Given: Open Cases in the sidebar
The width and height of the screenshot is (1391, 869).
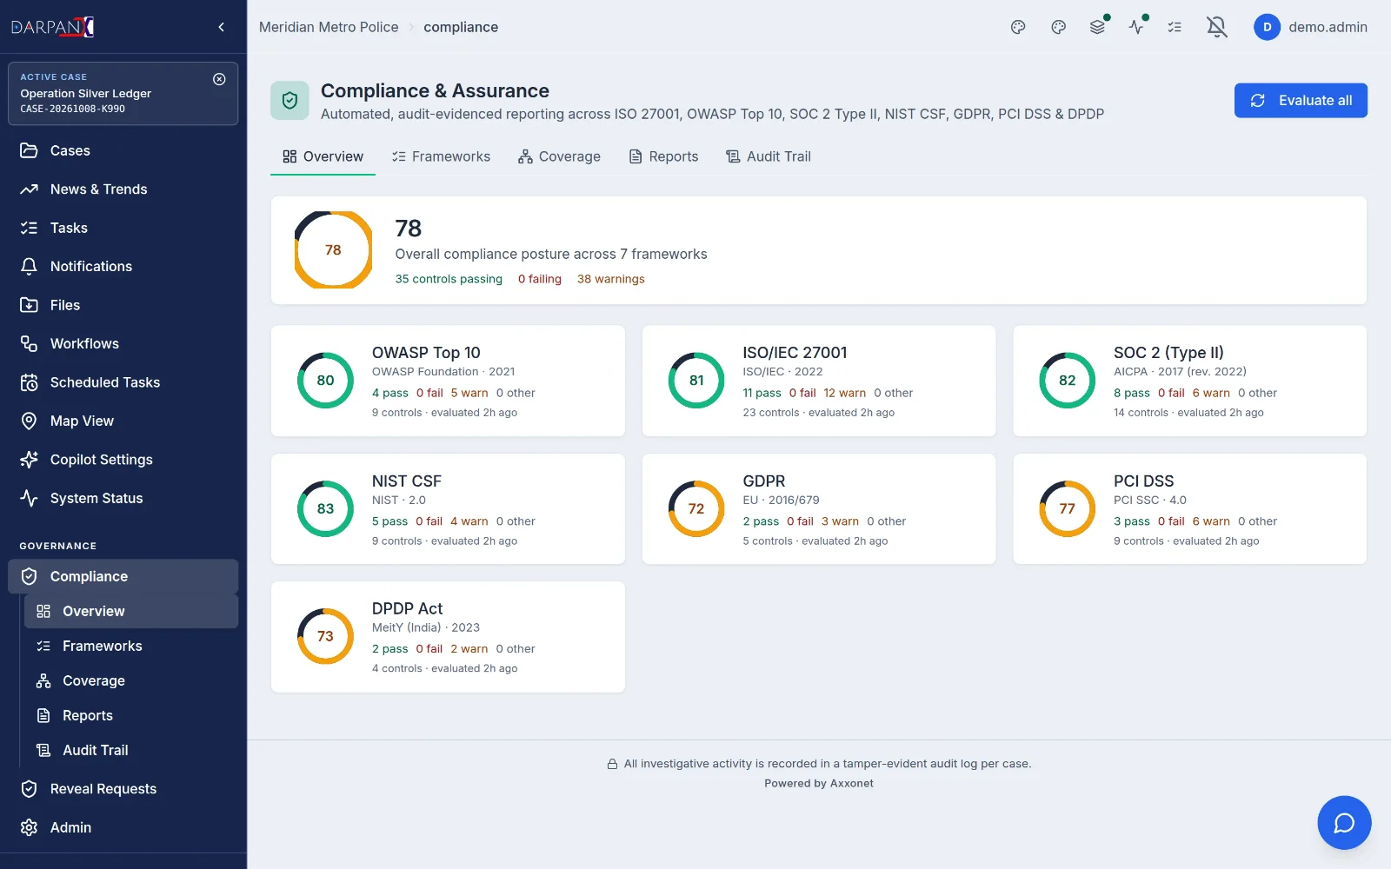Looking at the screenshot, I should (x=123, y=150).
